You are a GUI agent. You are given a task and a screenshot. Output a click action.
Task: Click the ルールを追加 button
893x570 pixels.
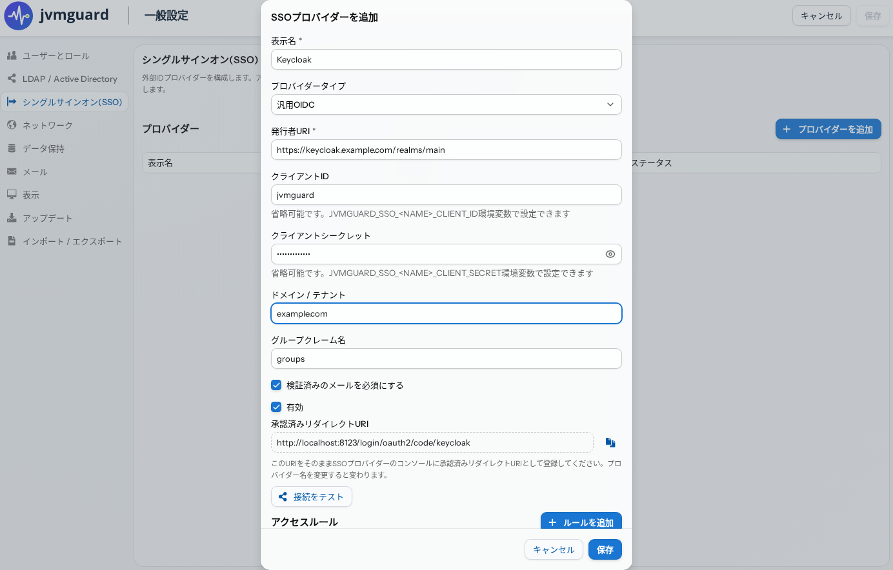[581, 521]
